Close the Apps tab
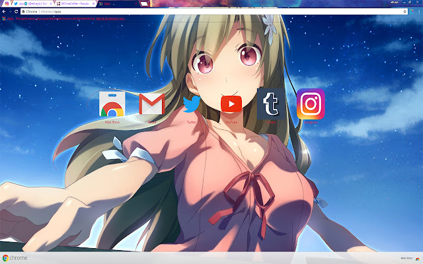Image resolution: width=423 pixels, height=264 pixels. (x=136, y=4)
